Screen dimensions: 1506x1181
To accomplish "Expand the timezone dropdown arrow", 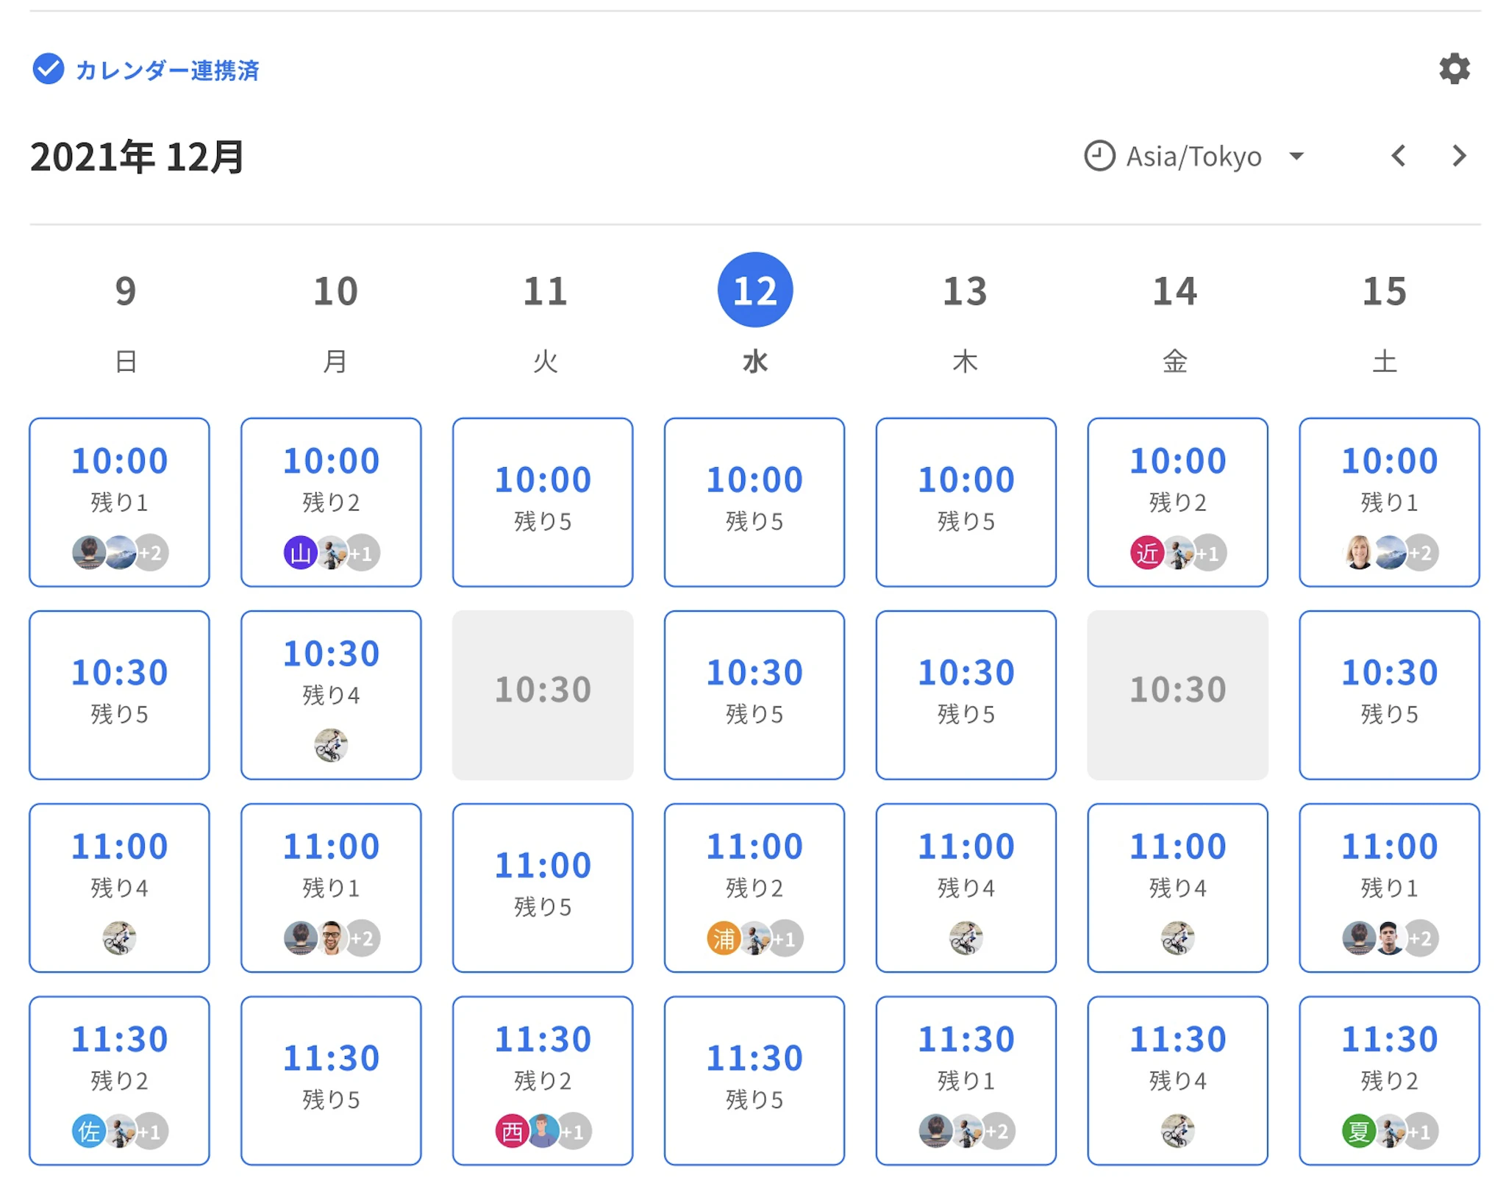I will coord(1296,157).
